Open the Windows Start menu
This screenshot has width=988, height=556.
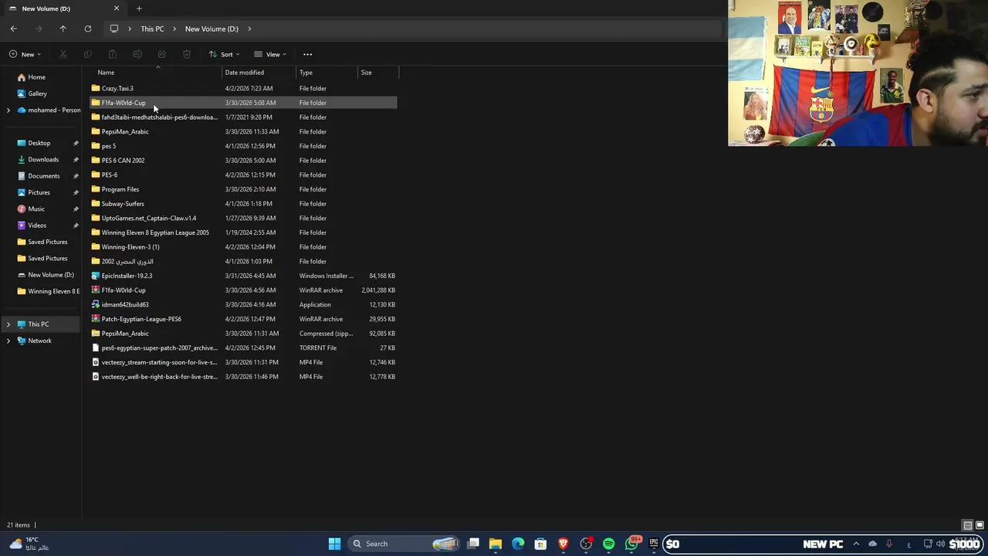click(x=334, y=544)
